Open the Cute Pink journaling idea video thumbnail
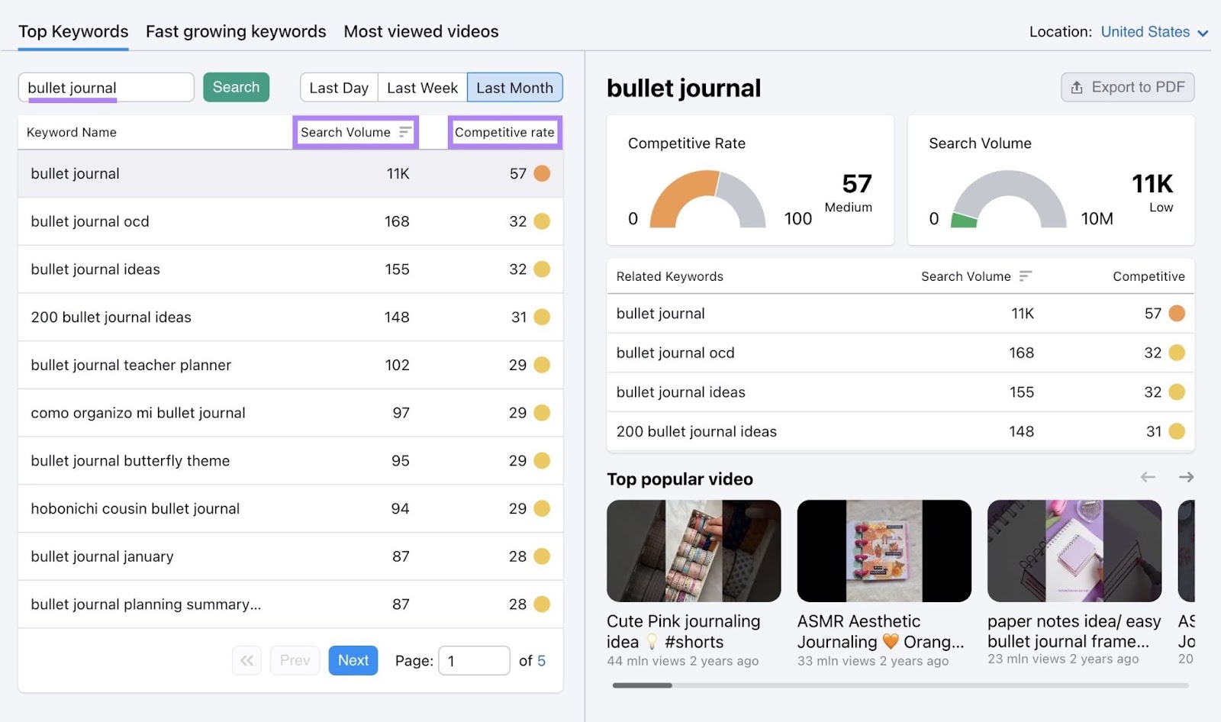The image size is (1221, 722). click(694, 551)
